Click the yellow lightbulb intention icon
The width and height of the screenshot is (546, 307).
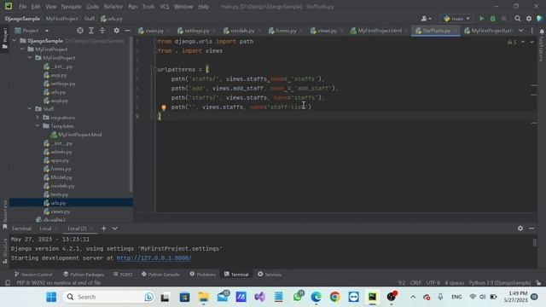click(x=163, y=107)
